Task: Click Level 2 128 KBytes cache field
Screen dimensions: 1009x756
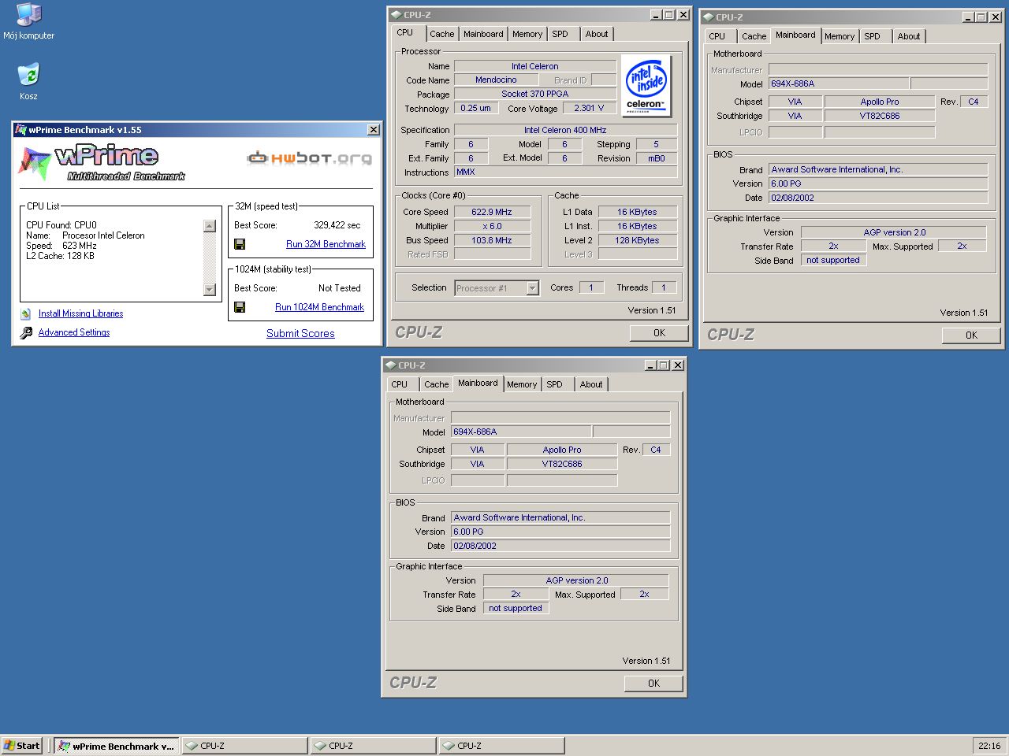Action: [x=638, y=240]
